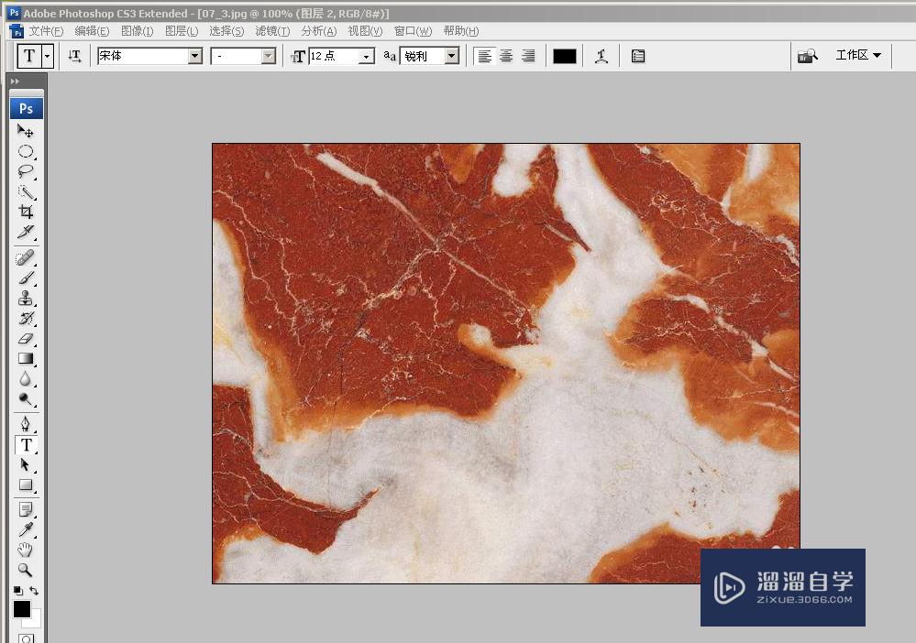Open the 视图(V) menu
Viewport: 916px width, 643px height.
(x=365, y=31)
